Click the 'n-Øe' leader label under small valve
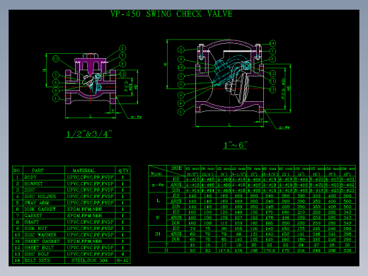368x276 pixels. 136,117
